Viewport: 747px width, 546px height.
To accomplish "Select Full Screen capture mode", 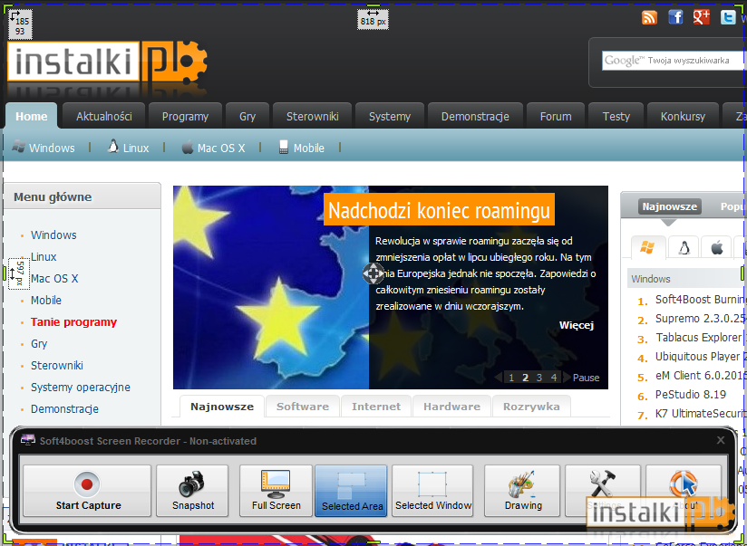I will point(276,491).
